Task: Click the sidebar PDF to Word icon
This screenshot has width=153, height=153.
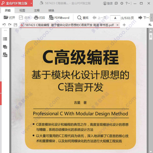Action: 5,55
